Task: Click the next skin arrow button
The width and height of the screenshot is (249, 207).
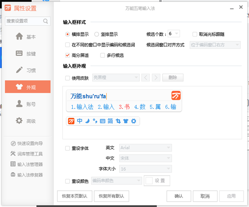Action: click(x=156, y=77)
